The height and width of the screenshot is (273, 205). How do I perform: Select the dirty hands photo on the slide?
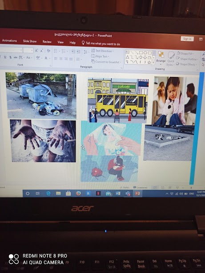43,141
